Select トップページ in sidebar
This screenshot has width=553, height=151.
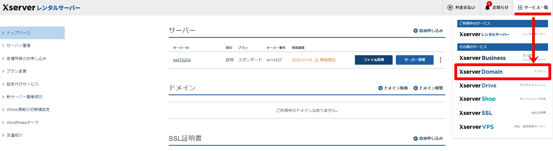click(32, 33)
